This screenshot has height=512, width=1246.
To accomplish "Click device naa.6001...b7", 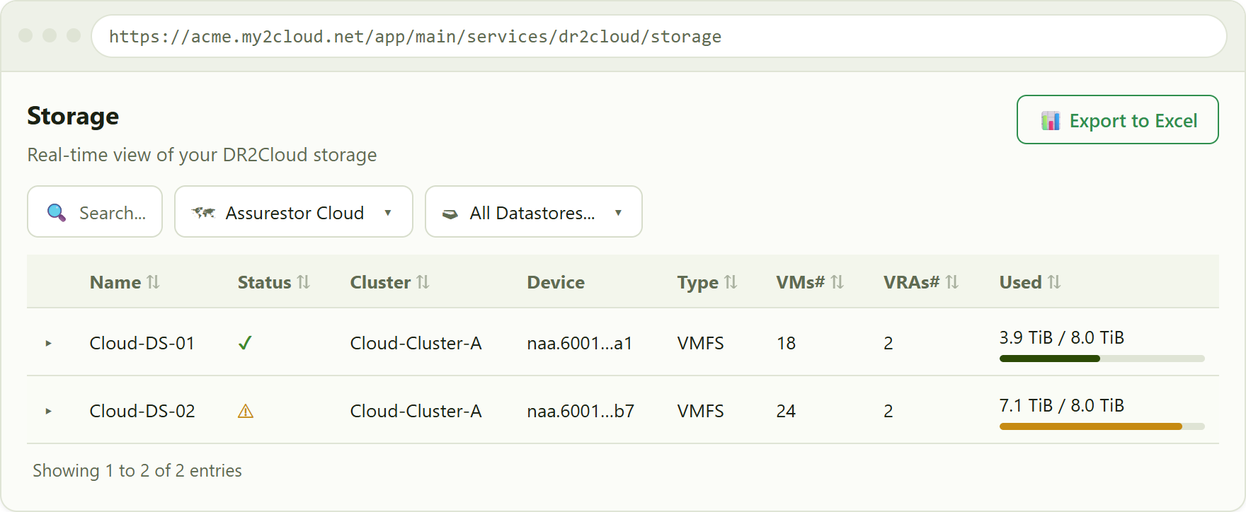I will (581, 411).
